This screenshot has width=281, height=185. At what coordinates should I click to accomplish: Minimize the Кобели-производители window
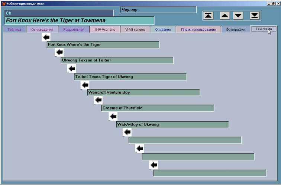pyautogui.click(x=269, y=4)
